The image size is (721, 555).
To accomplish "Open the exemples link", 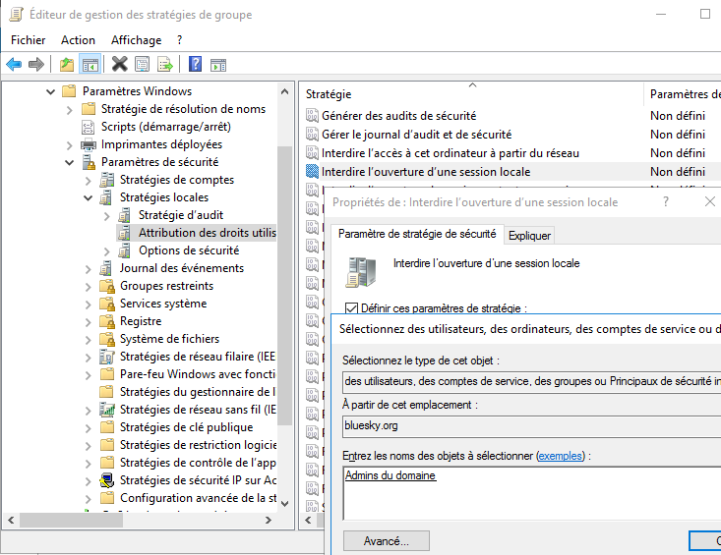I will [x=560, y=456].
